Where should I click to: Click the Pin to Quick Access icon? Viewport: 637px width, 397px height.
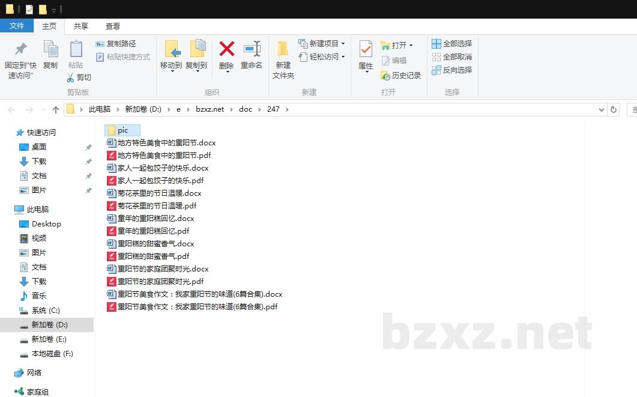20,49
